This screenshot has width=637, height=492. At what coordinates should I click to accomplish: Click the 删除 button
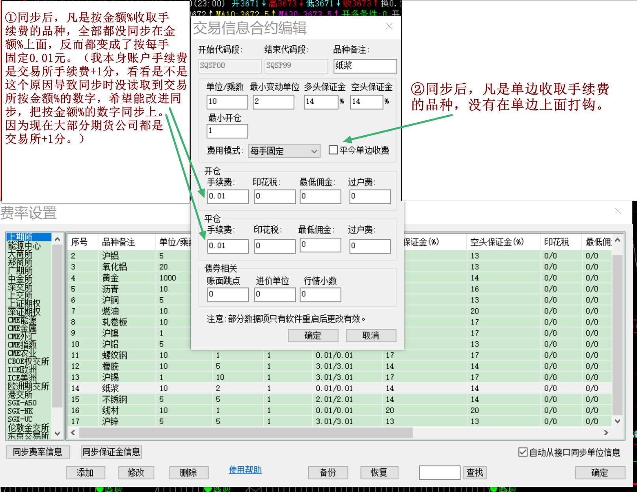[188, 472]
